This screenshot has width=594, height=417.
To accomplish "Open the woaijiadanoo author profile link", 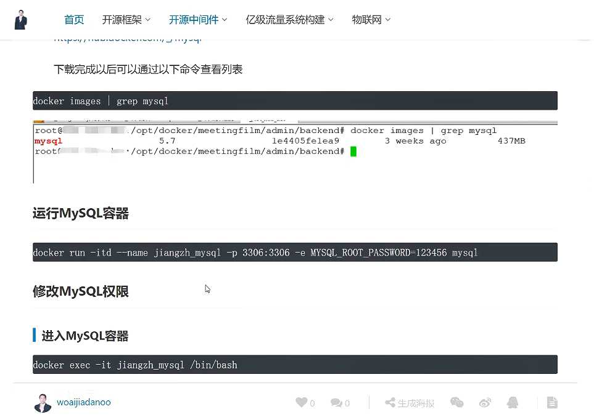I will tap(84, 402).
